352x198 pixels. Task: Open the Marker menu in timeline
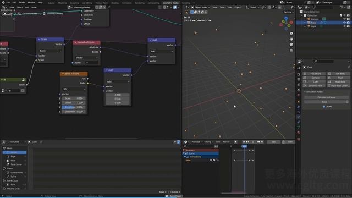(x=226, y=142)
